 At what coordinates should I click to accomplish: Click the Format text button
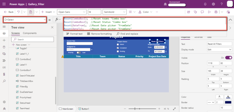click(x=74, y=34)
